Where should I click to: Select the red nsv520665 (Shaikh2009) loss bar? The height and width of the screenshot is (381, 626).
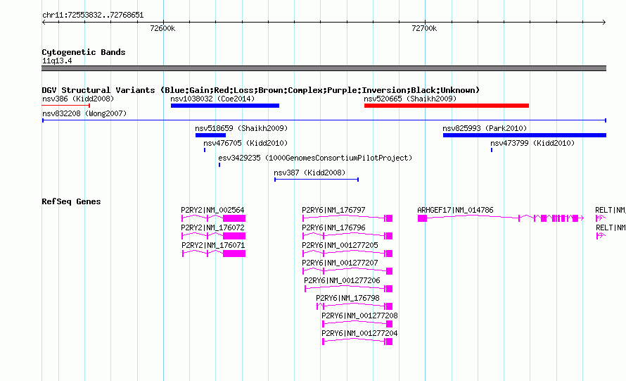pyautogui.click(x=447, y=106)
